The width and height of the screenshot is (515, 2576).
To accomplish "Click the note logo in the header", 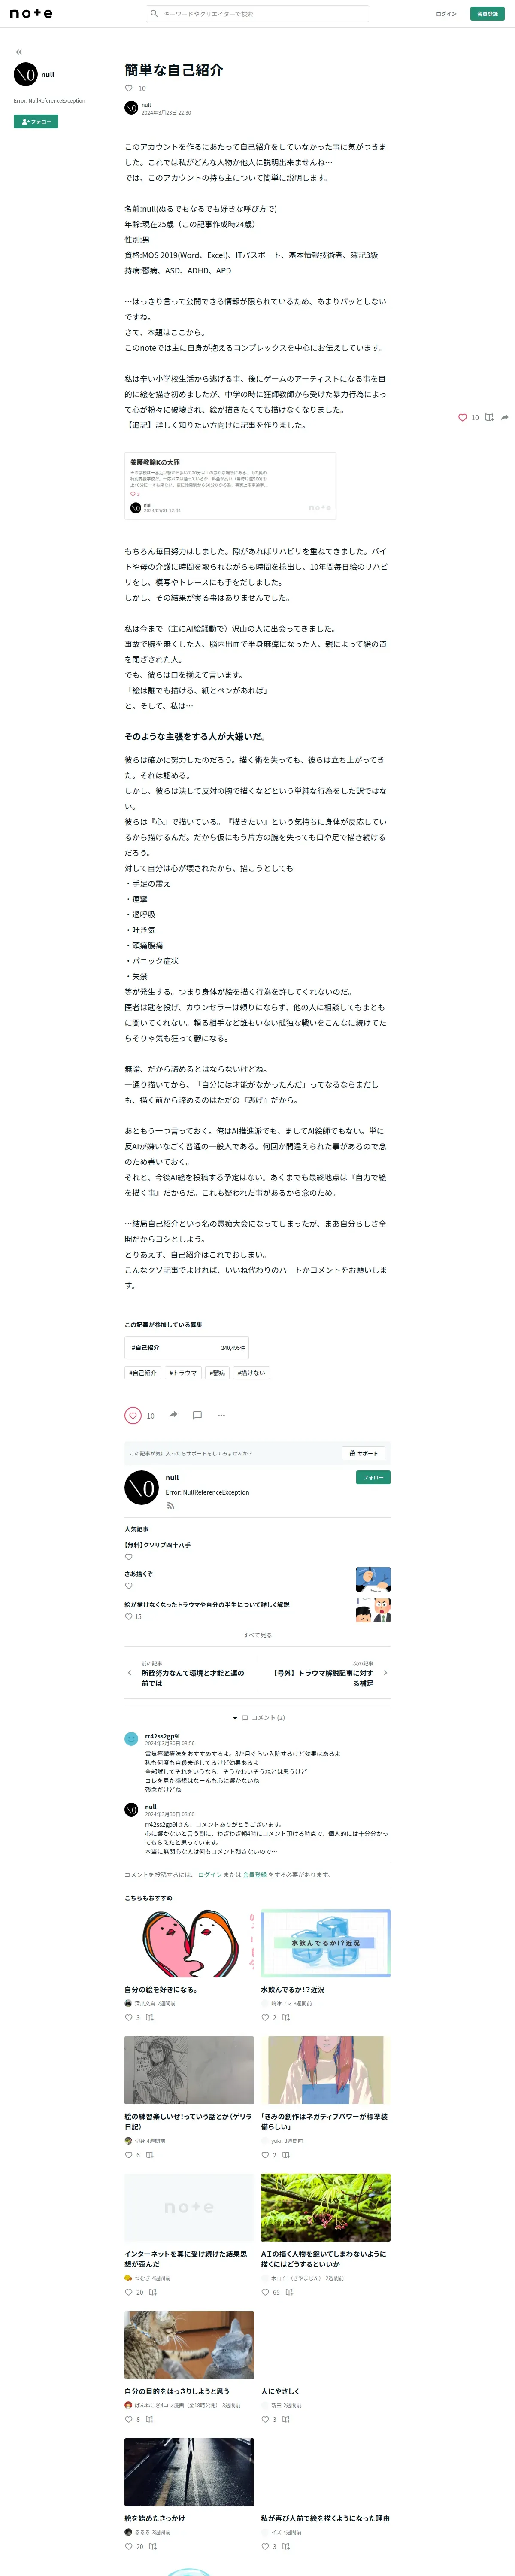I will (31, 14).
